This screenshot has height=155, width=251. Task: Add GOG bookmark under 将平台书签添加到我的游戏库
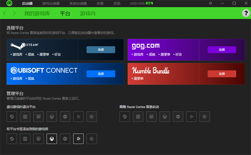pyautogui.click(x=25, y=139)
